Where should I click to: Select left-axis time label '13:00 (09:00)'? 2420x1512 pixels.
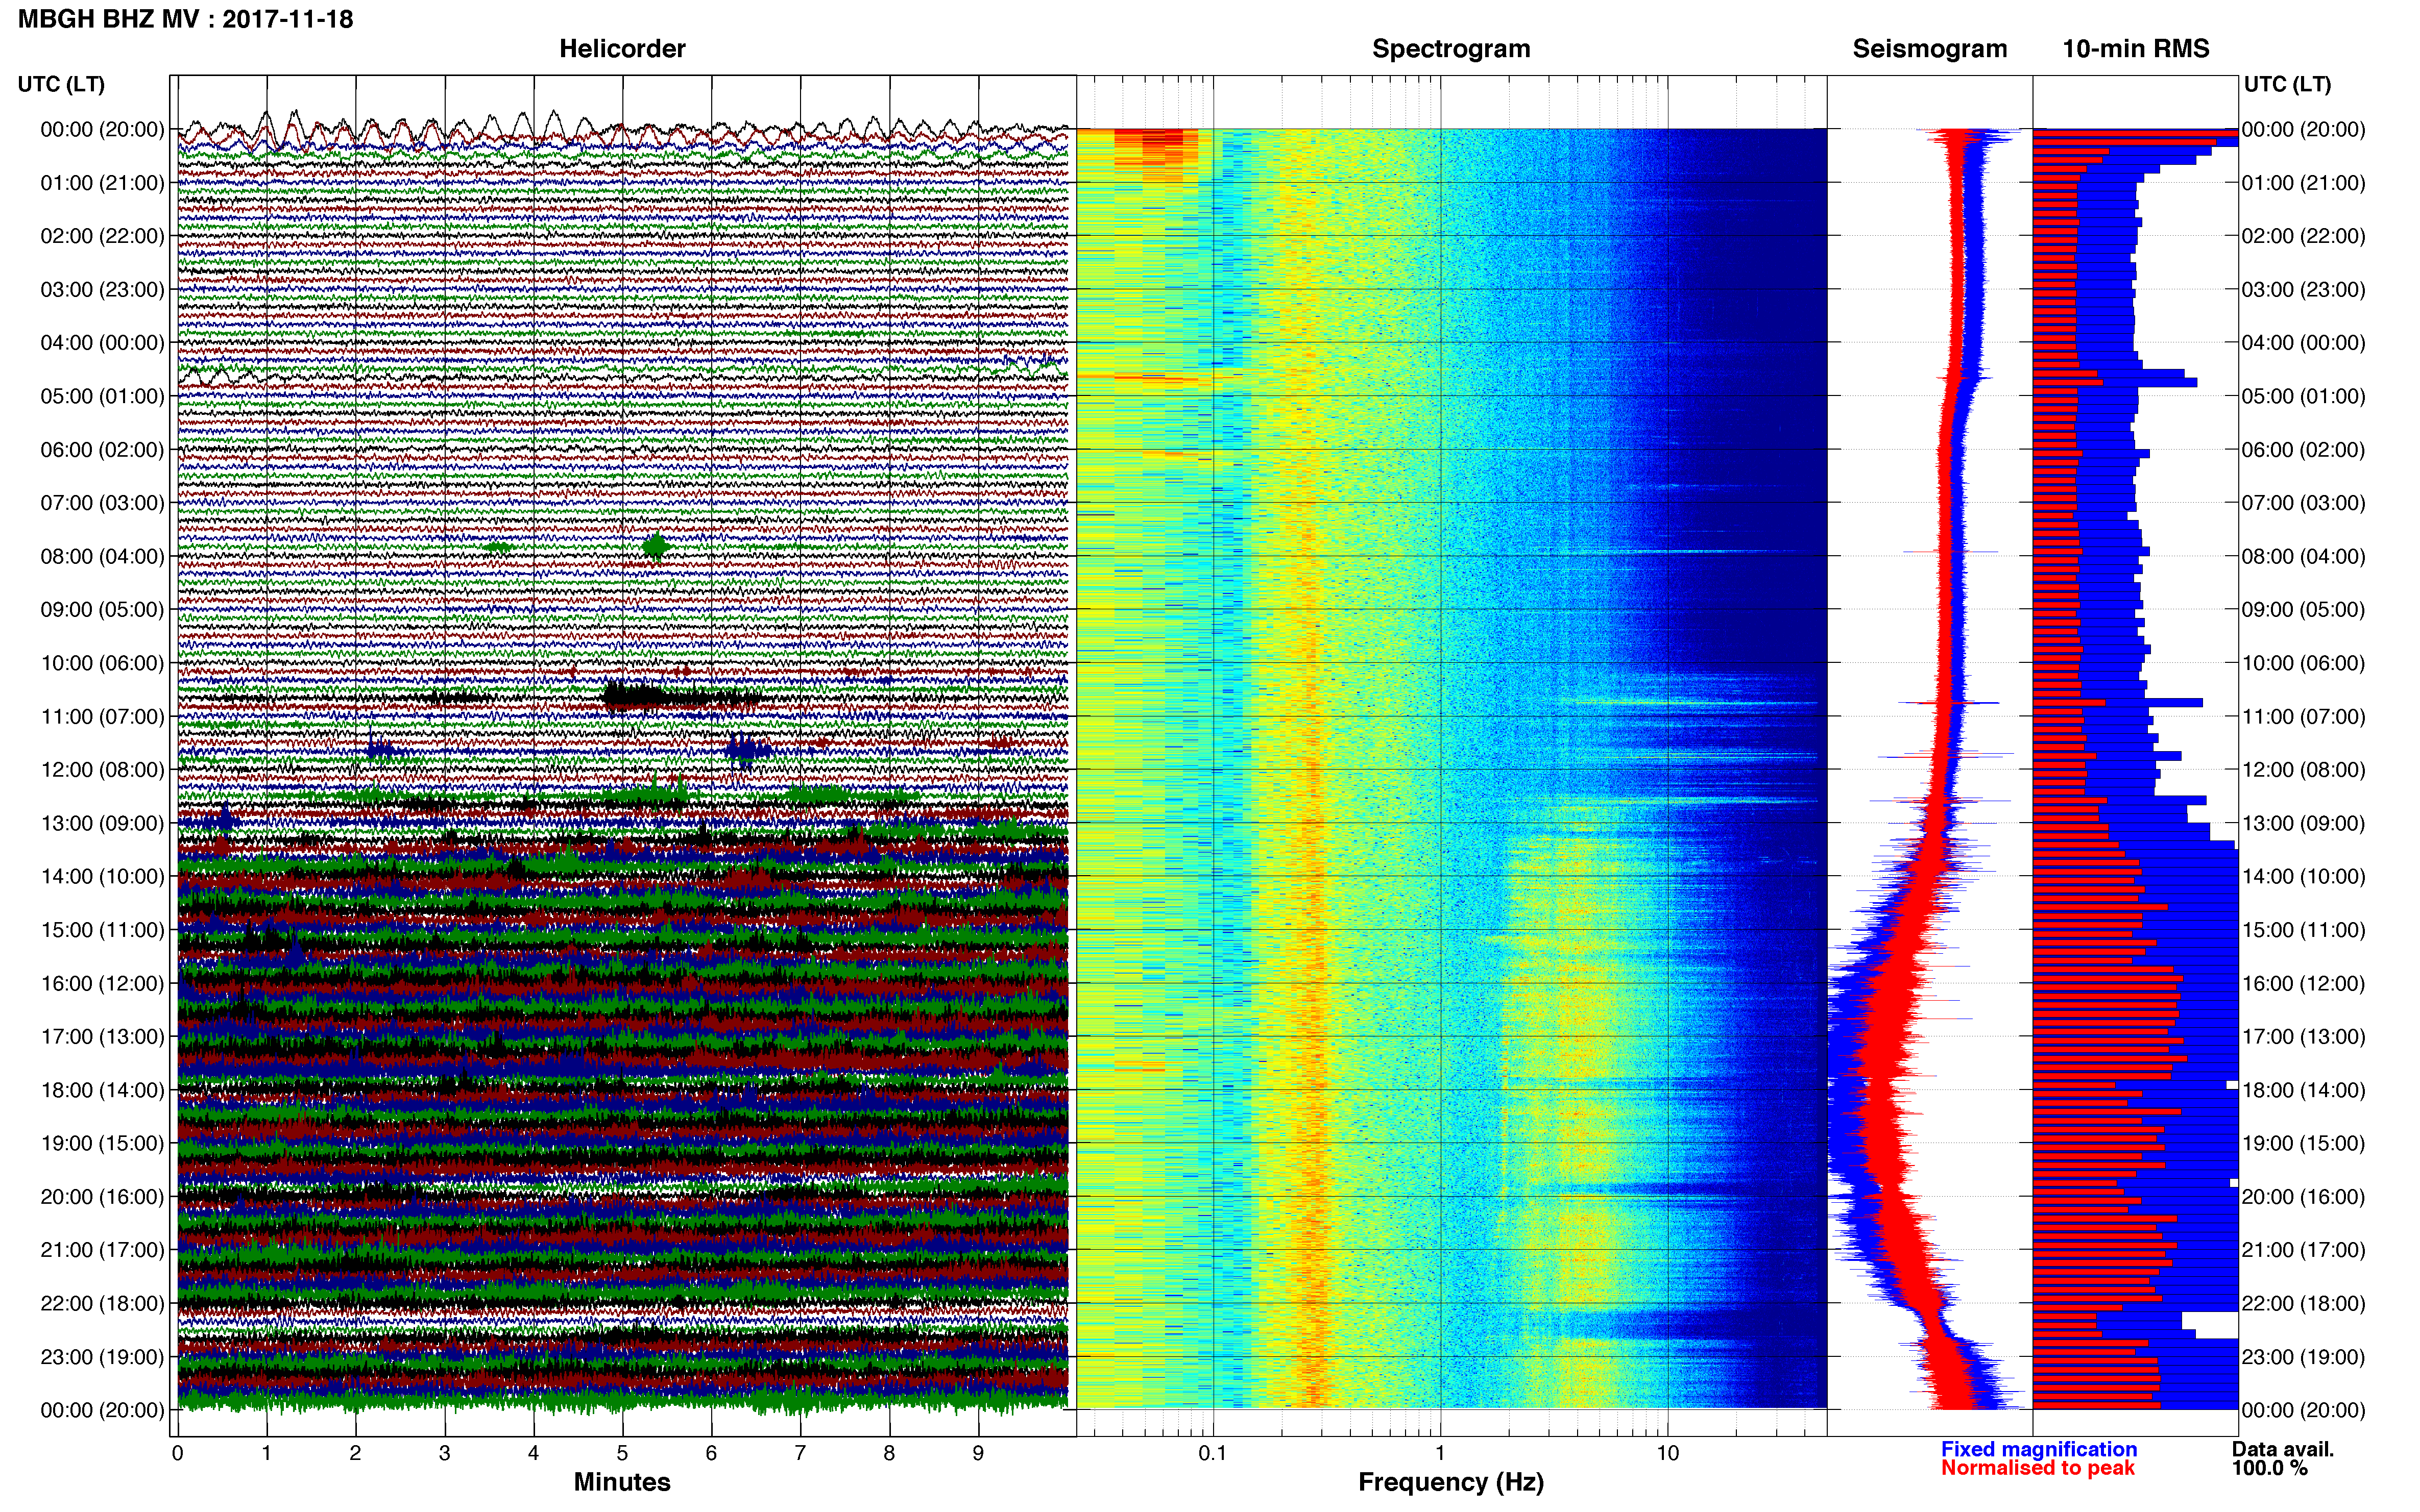[x=102, y=823]
